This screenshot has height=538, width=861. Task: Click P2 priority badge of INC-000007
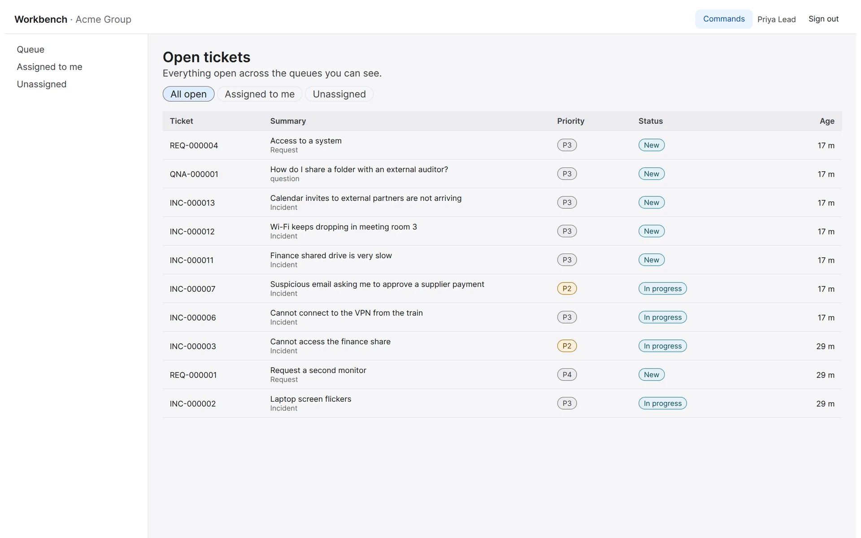pos(567,289)
